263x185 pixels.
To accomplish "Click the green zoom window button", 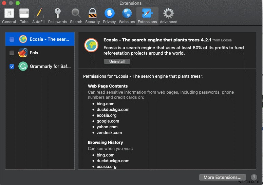I will pyautogui.click(x=17, y=3).
